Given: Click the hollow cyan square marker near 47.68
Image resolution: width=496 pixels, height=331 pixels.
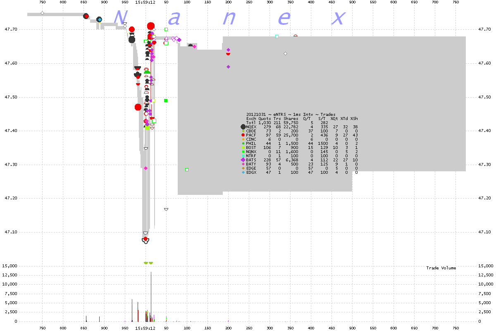Looking at the screenshot, I should click(277, 36).
